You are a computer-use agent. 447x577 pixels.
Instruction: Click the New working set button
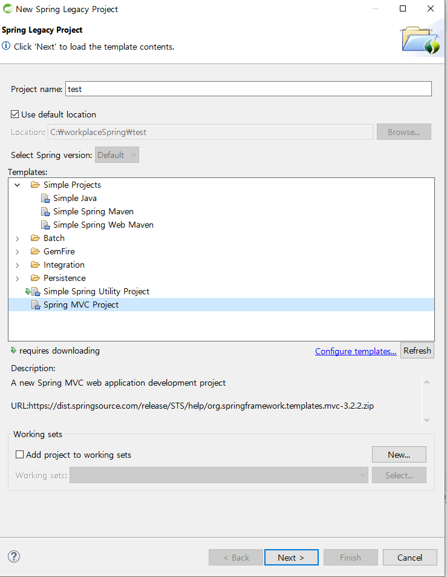point(399,455)
